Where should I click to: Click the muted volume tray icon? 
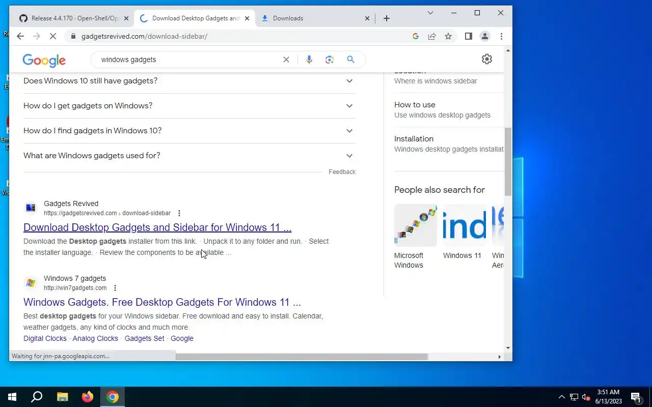point(586,397)
